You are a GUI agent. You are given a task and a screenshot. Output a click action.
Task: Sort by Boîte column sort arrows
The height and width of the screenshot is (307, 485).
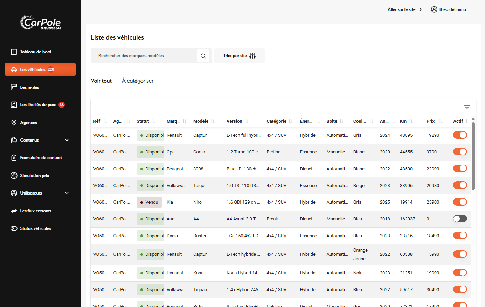tap(341, 121)
